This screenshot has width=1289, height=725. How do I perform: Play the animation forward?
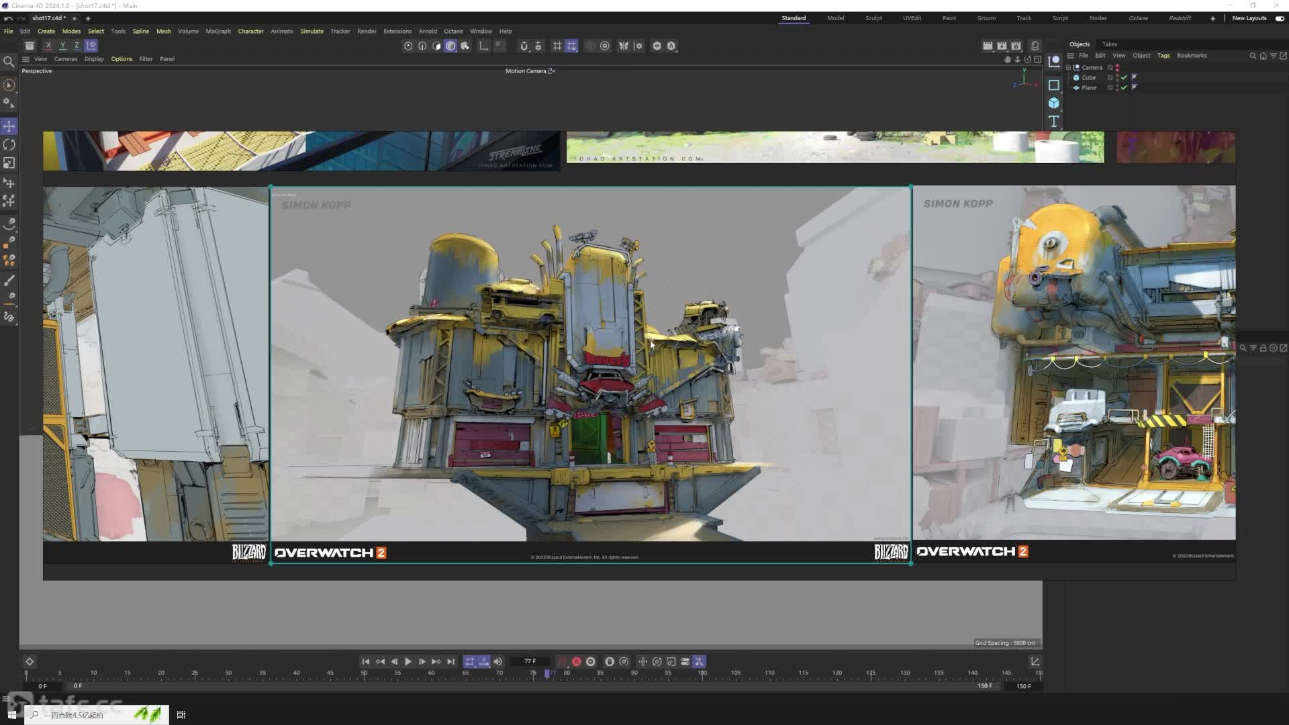[408, 662]
